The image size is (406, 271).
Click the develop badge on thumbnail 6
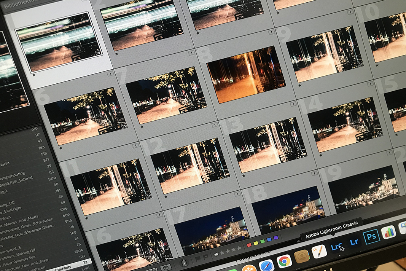coord(124,126)
